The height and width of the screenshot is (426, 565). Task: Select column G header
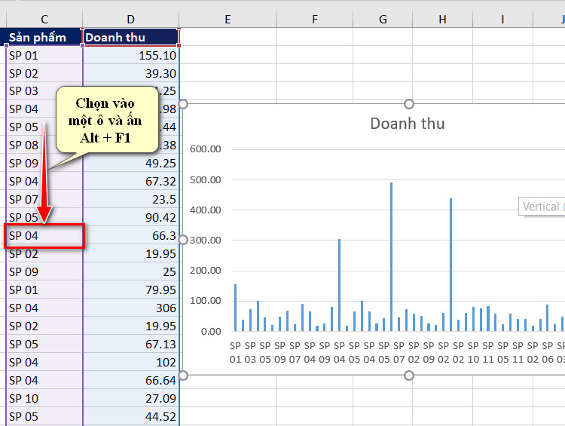pos(383,19)
